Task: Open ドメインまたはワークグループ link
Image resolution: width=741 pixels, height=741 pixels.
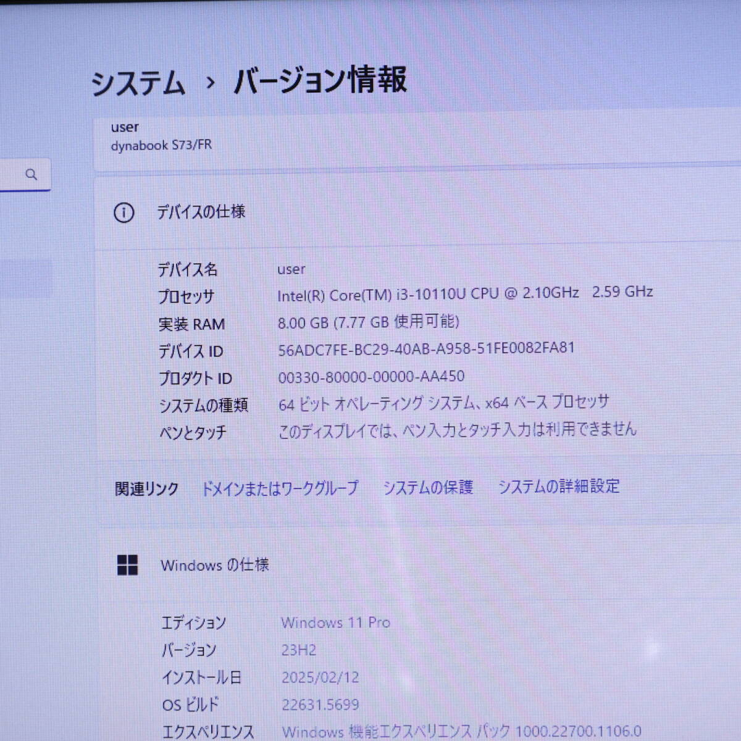Action: 280,488
